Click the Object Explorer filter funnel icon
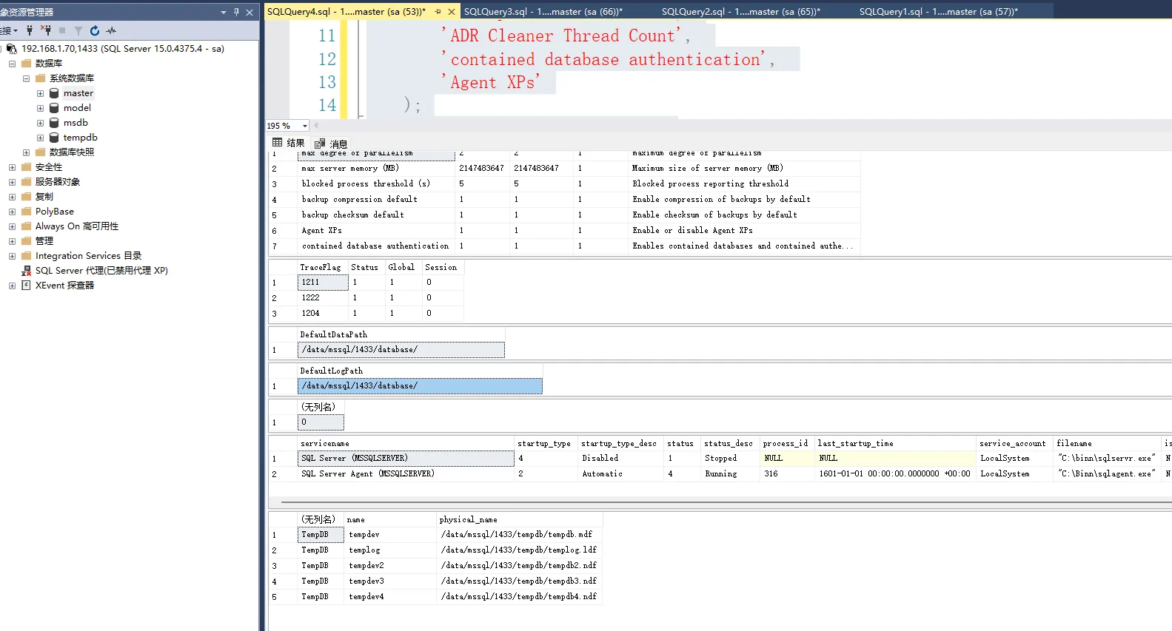The image size is (1172, 631). 78,30
